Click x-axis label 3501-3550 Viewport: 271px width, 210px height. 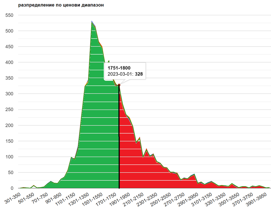coord(229,199)
